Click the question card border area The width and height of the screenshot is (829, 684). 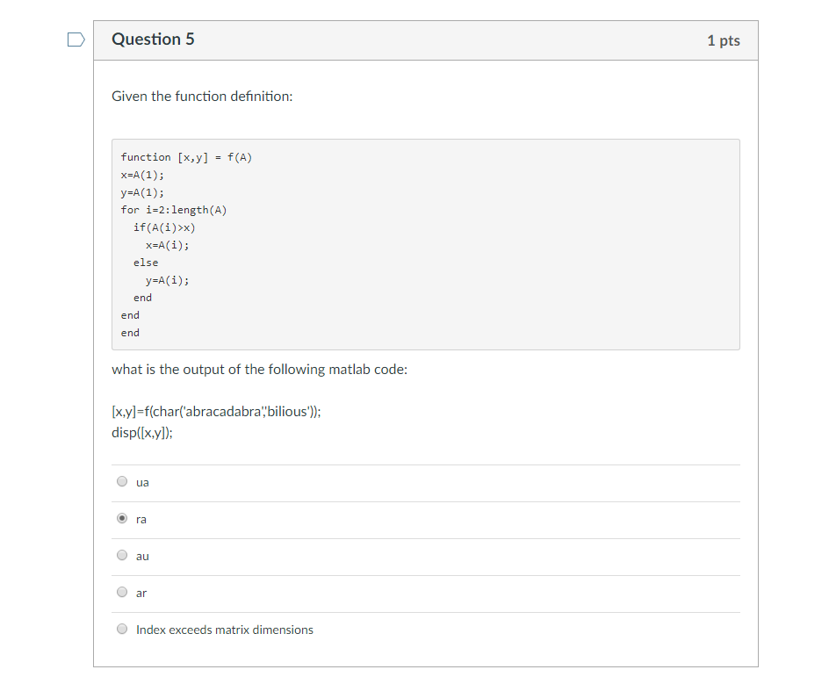[x=93, y=351]
